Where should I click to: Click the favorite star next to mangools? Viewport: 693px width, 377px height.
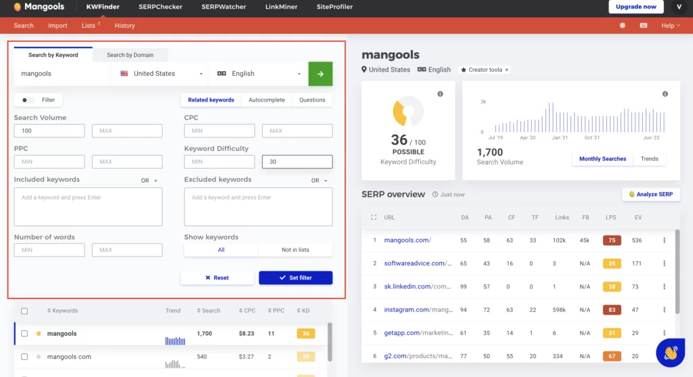pos(39,334)
